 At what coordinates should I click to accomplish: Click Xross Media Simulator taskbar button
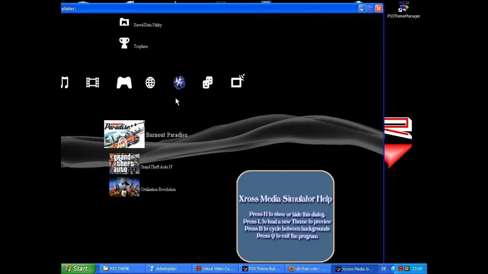click(354, 269)
